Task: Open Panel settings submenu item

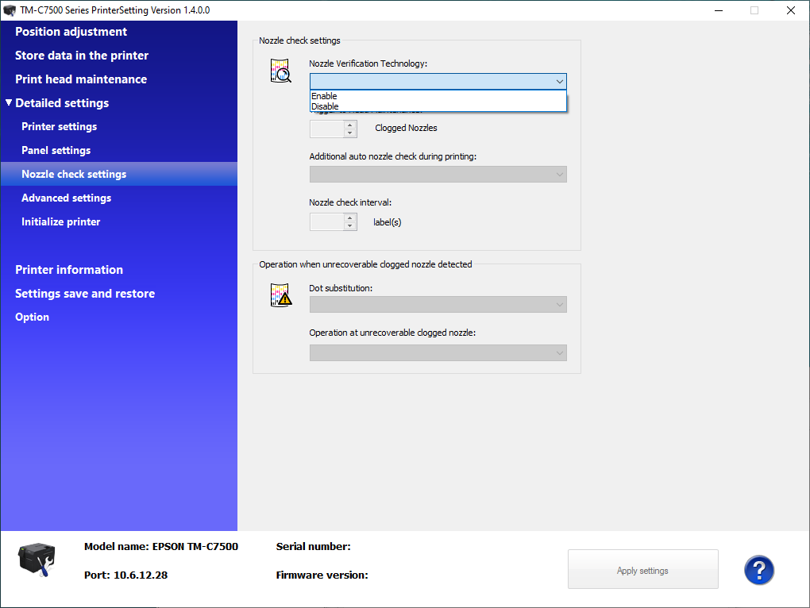Action: tap(56, 151)
